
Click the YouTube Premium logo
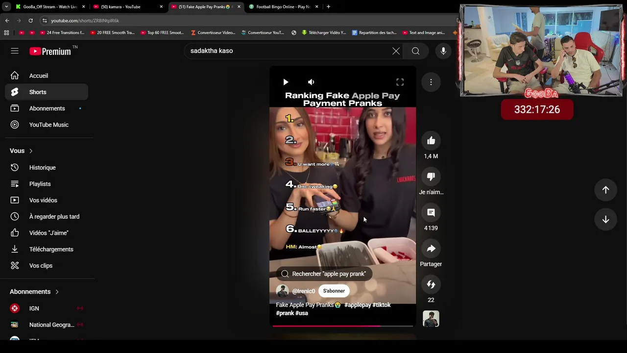[50, 51]
